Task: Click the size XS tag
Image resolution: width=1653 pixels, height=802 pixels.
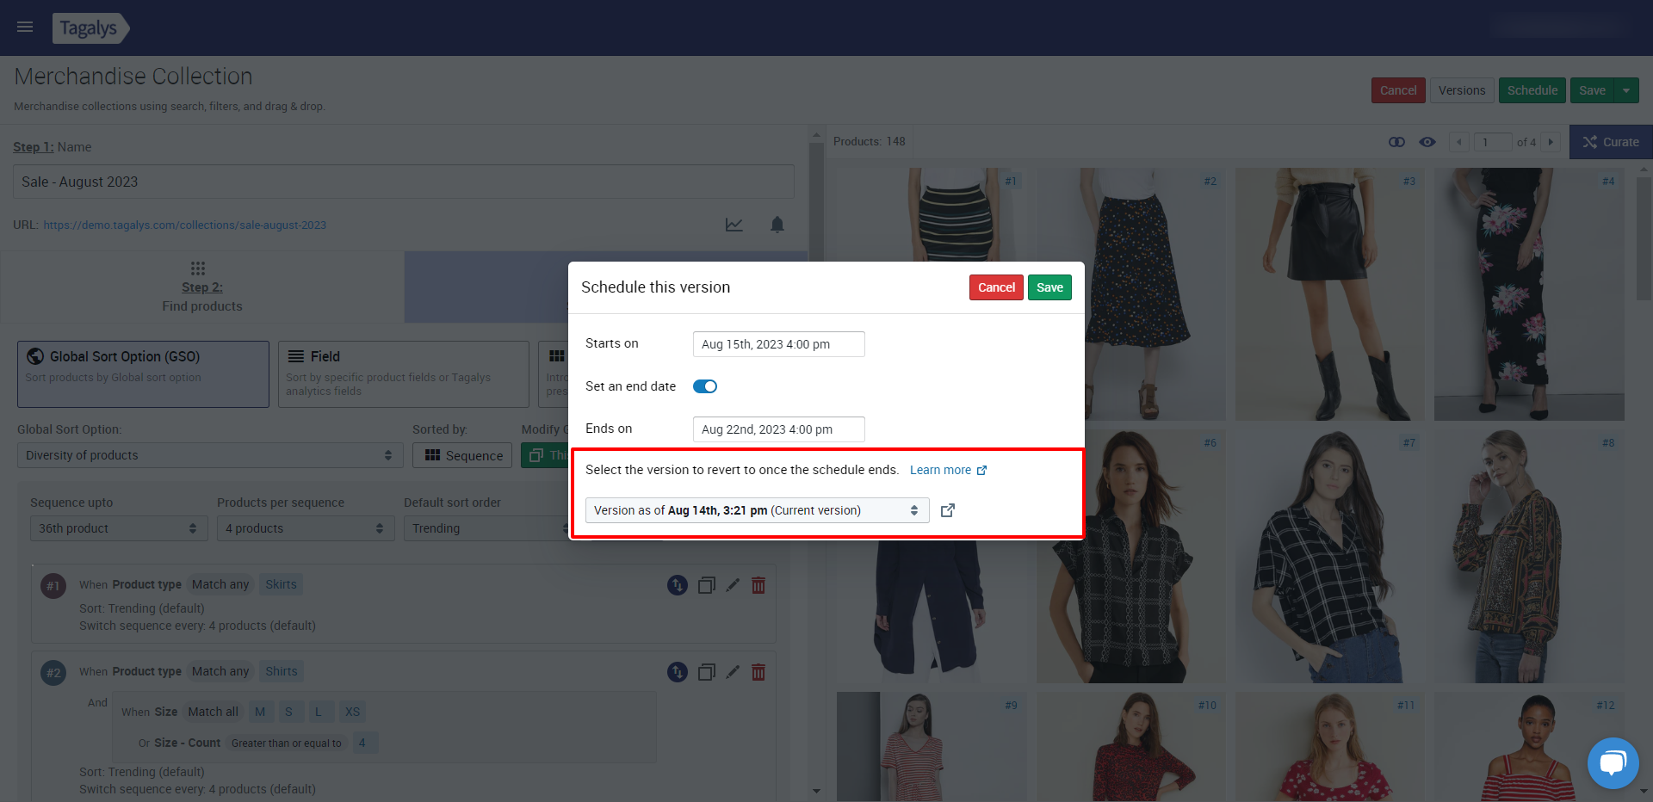Action: pos(352,712)
